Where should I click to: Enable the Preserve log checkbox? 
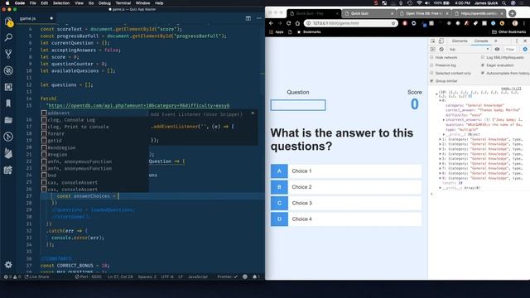(x=431, y=65)
